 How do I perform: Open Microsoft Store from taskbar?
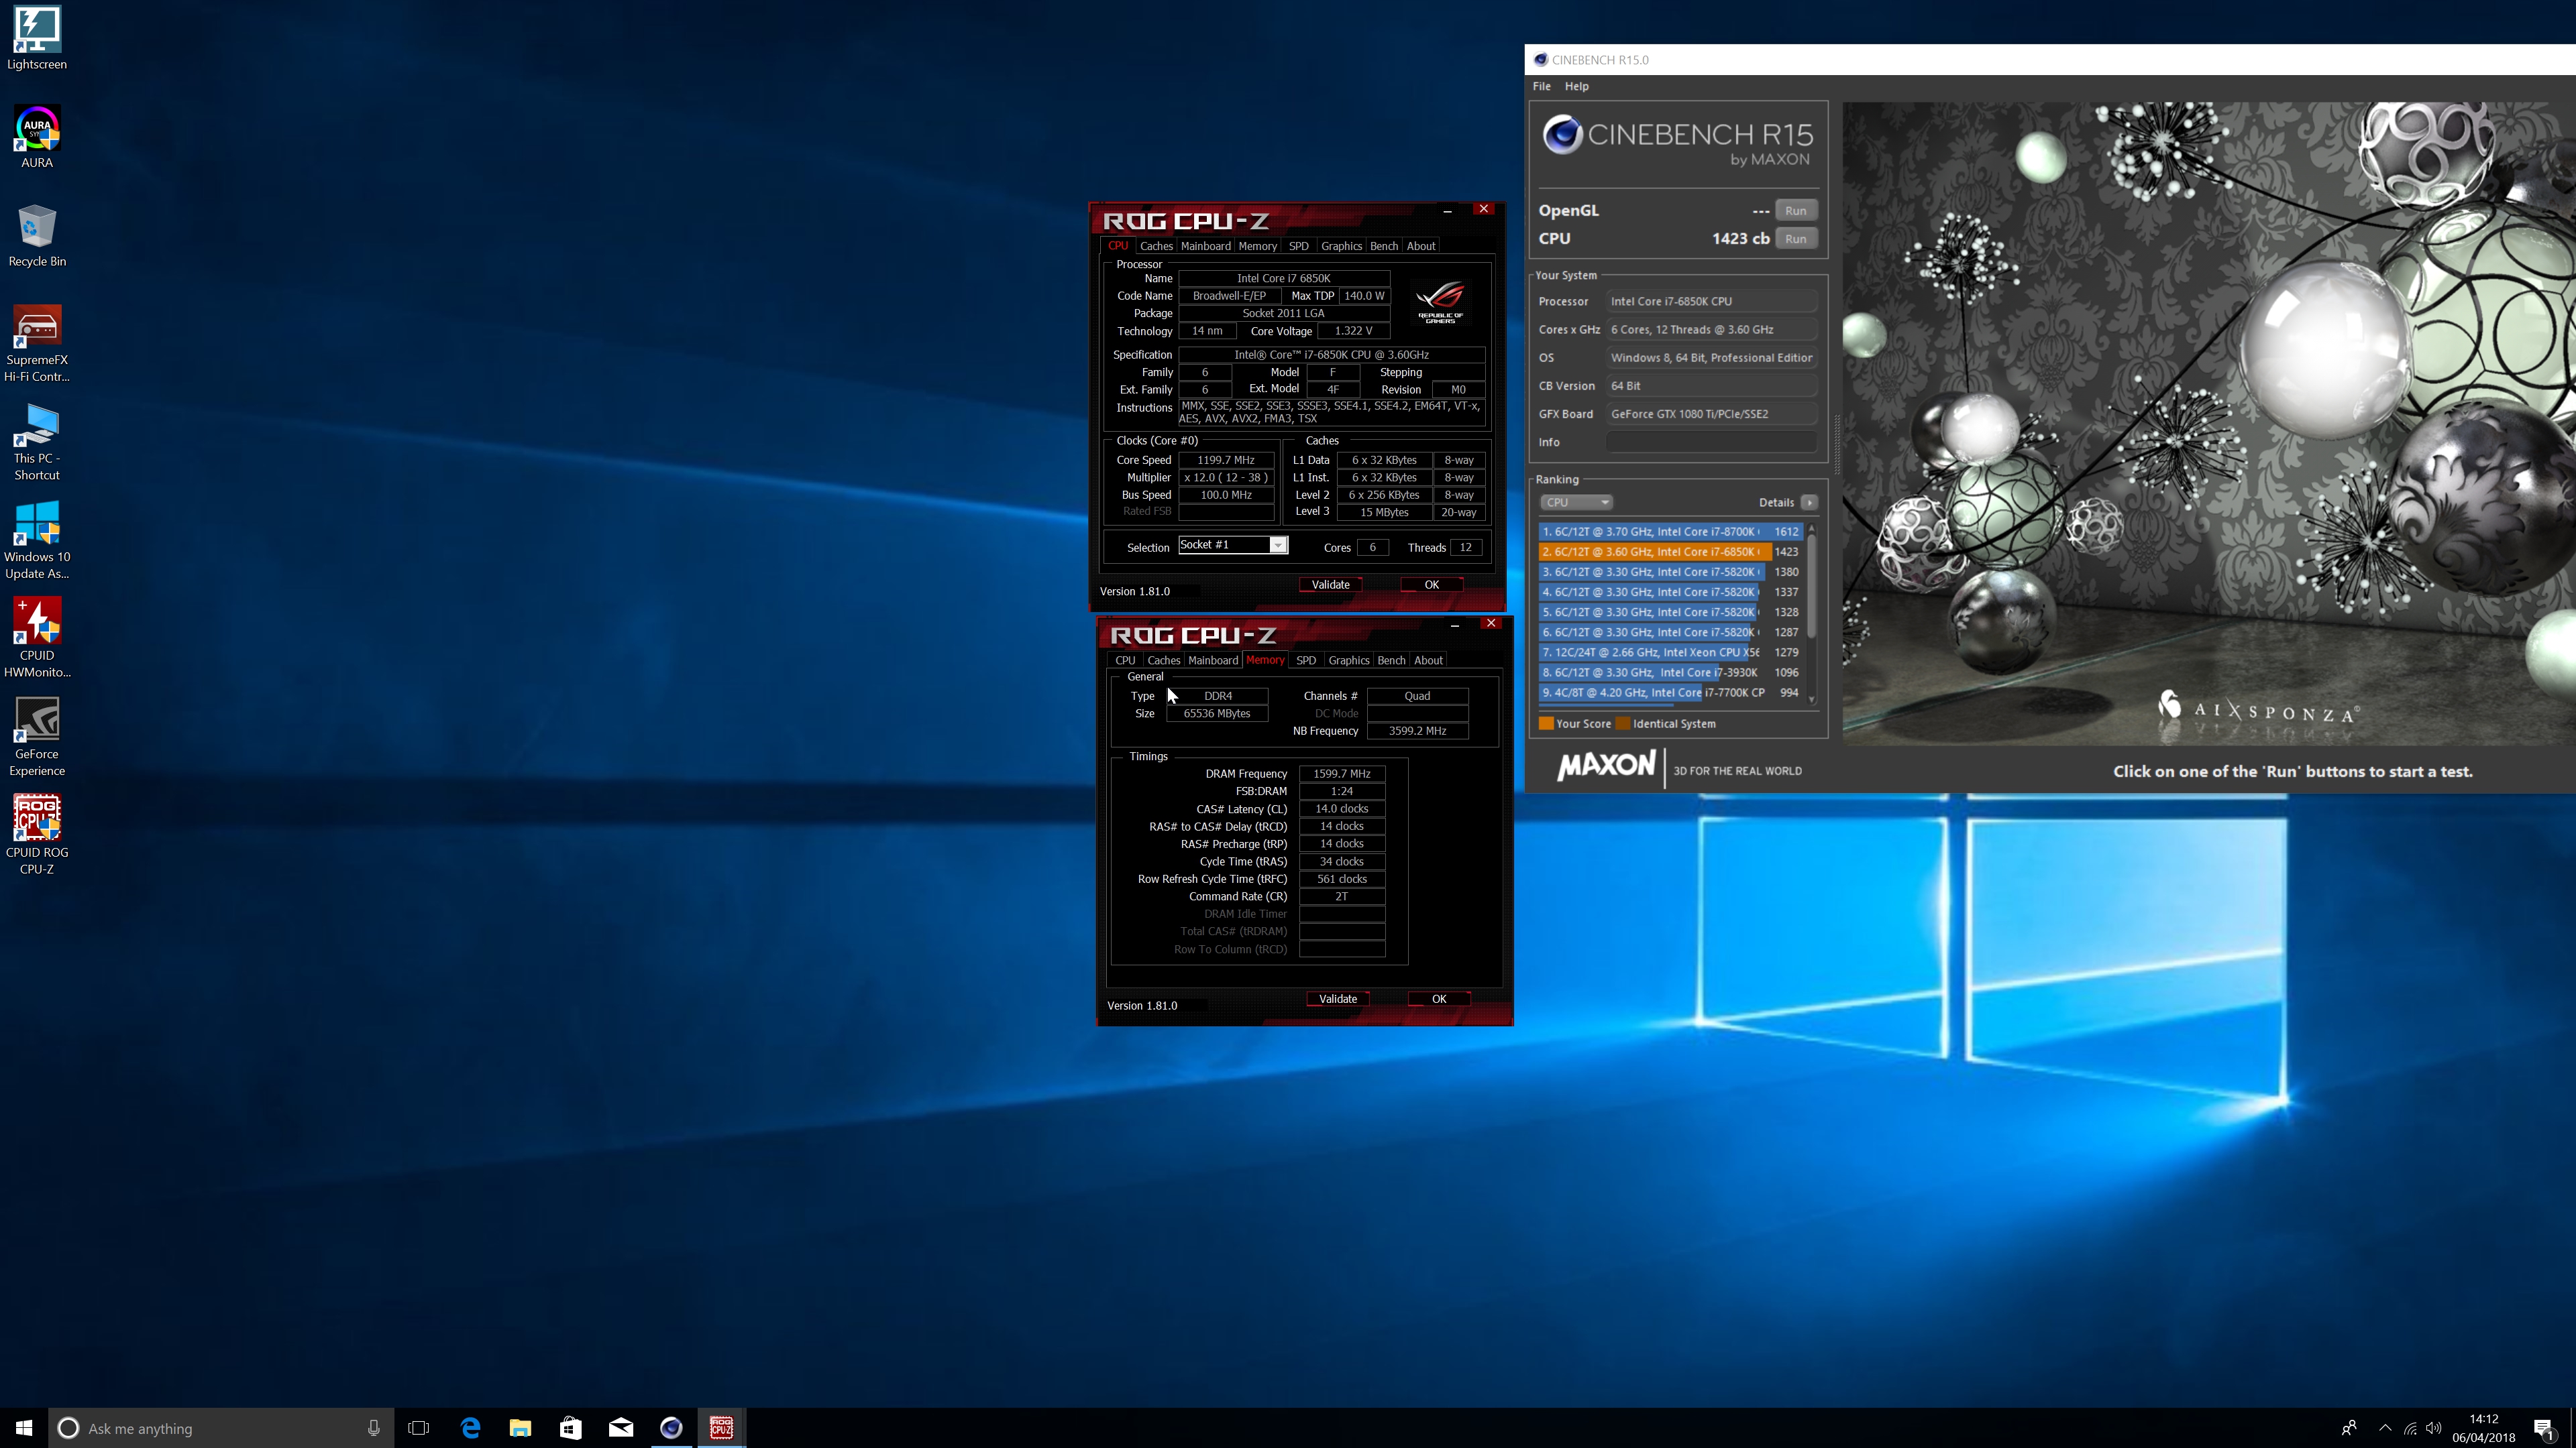tap(570, 1428)
